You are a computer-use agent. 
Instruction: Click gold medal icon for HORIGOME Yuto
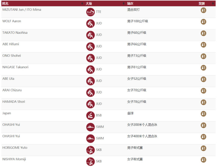click(x=203, y=148)
